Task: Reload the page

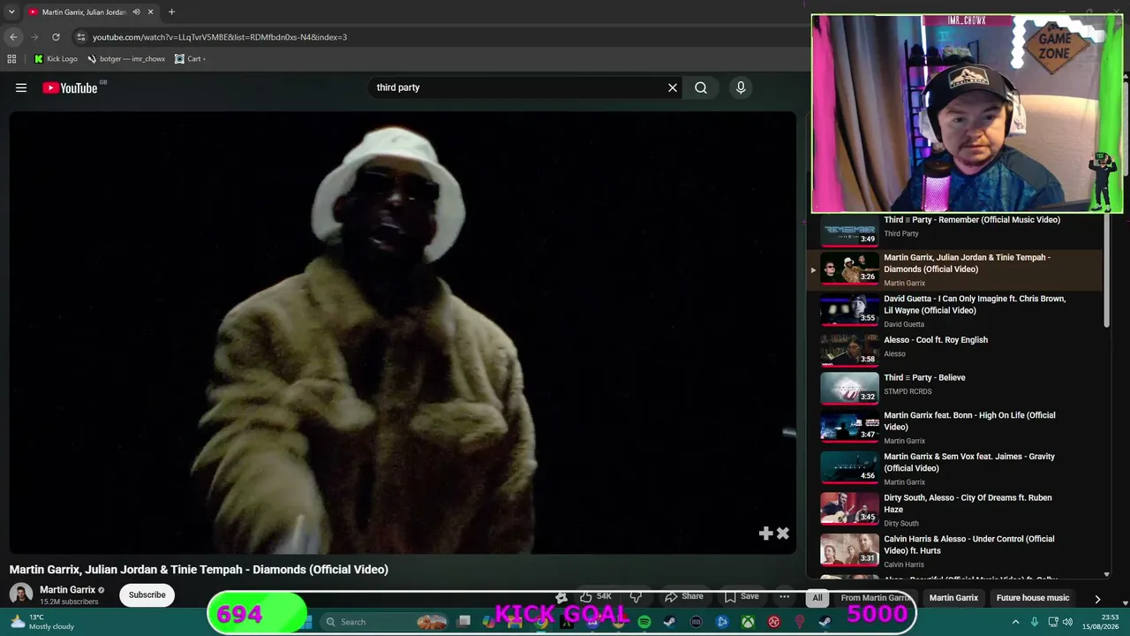Action: (x=56, y=37)
